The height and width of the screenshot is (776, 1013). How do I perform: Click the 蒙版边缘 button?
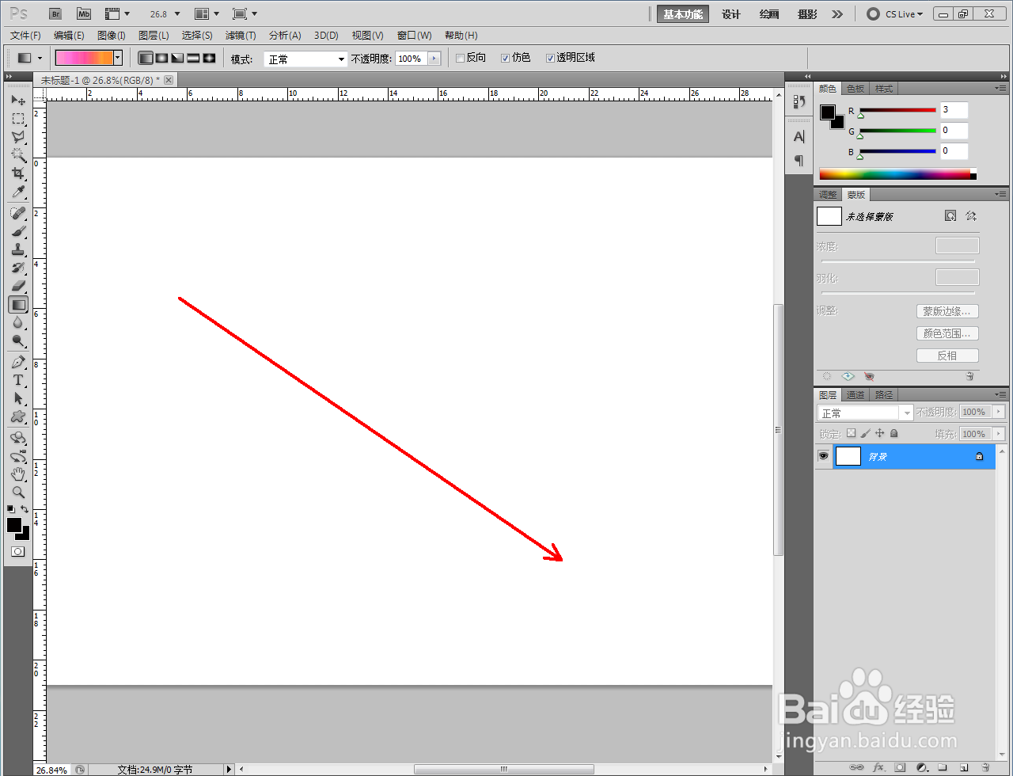(947, 312)
